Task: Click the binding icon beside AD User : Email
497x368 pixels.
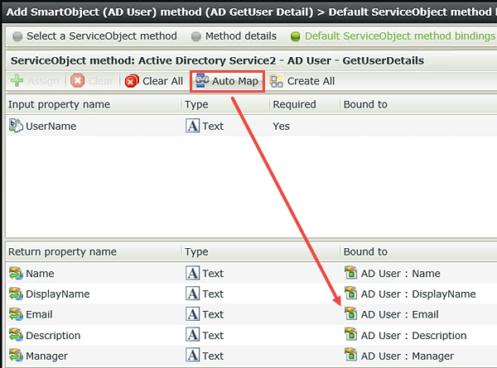Action: (x=350, y=313)
